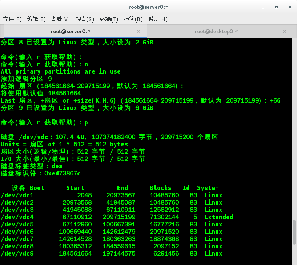The image size is (297, 265).
Task: Click the /dev/vdc8 device name
Action: [x=17, y=246]
